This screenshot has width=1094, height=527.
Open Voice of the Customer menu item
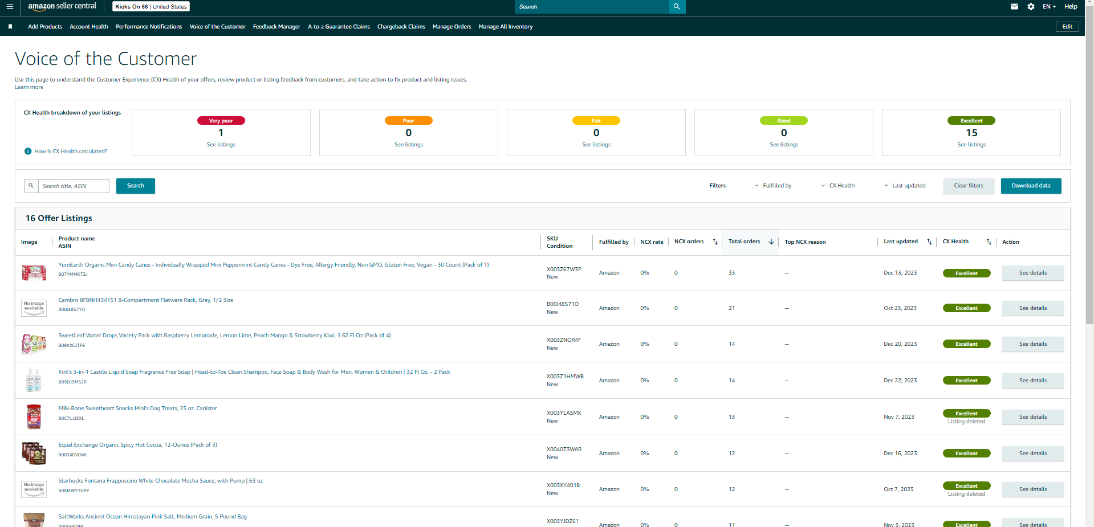point(217,27)
